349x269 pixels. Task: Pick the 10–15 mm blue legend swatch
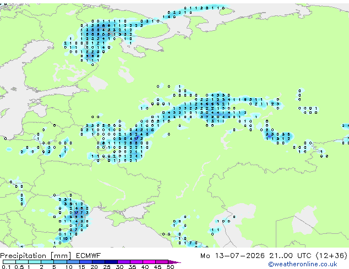click(x=73, y=262)
